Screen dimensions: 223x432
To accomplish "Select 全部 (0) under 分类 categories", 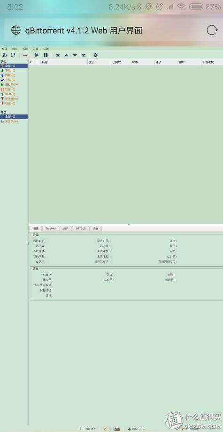I will 14,117.
